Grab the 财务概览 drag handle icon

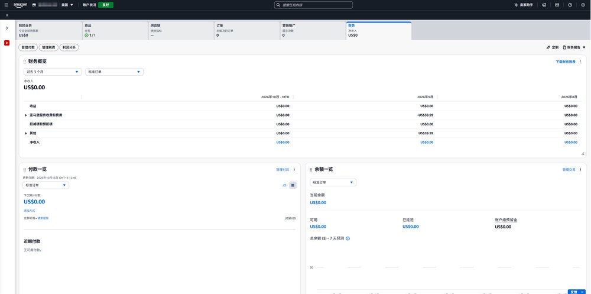24,62
